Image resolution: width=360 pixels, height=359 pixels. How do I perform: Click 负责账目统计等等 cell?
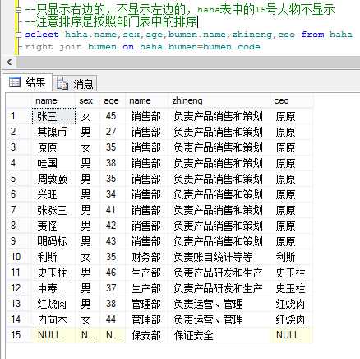(219, 257)
